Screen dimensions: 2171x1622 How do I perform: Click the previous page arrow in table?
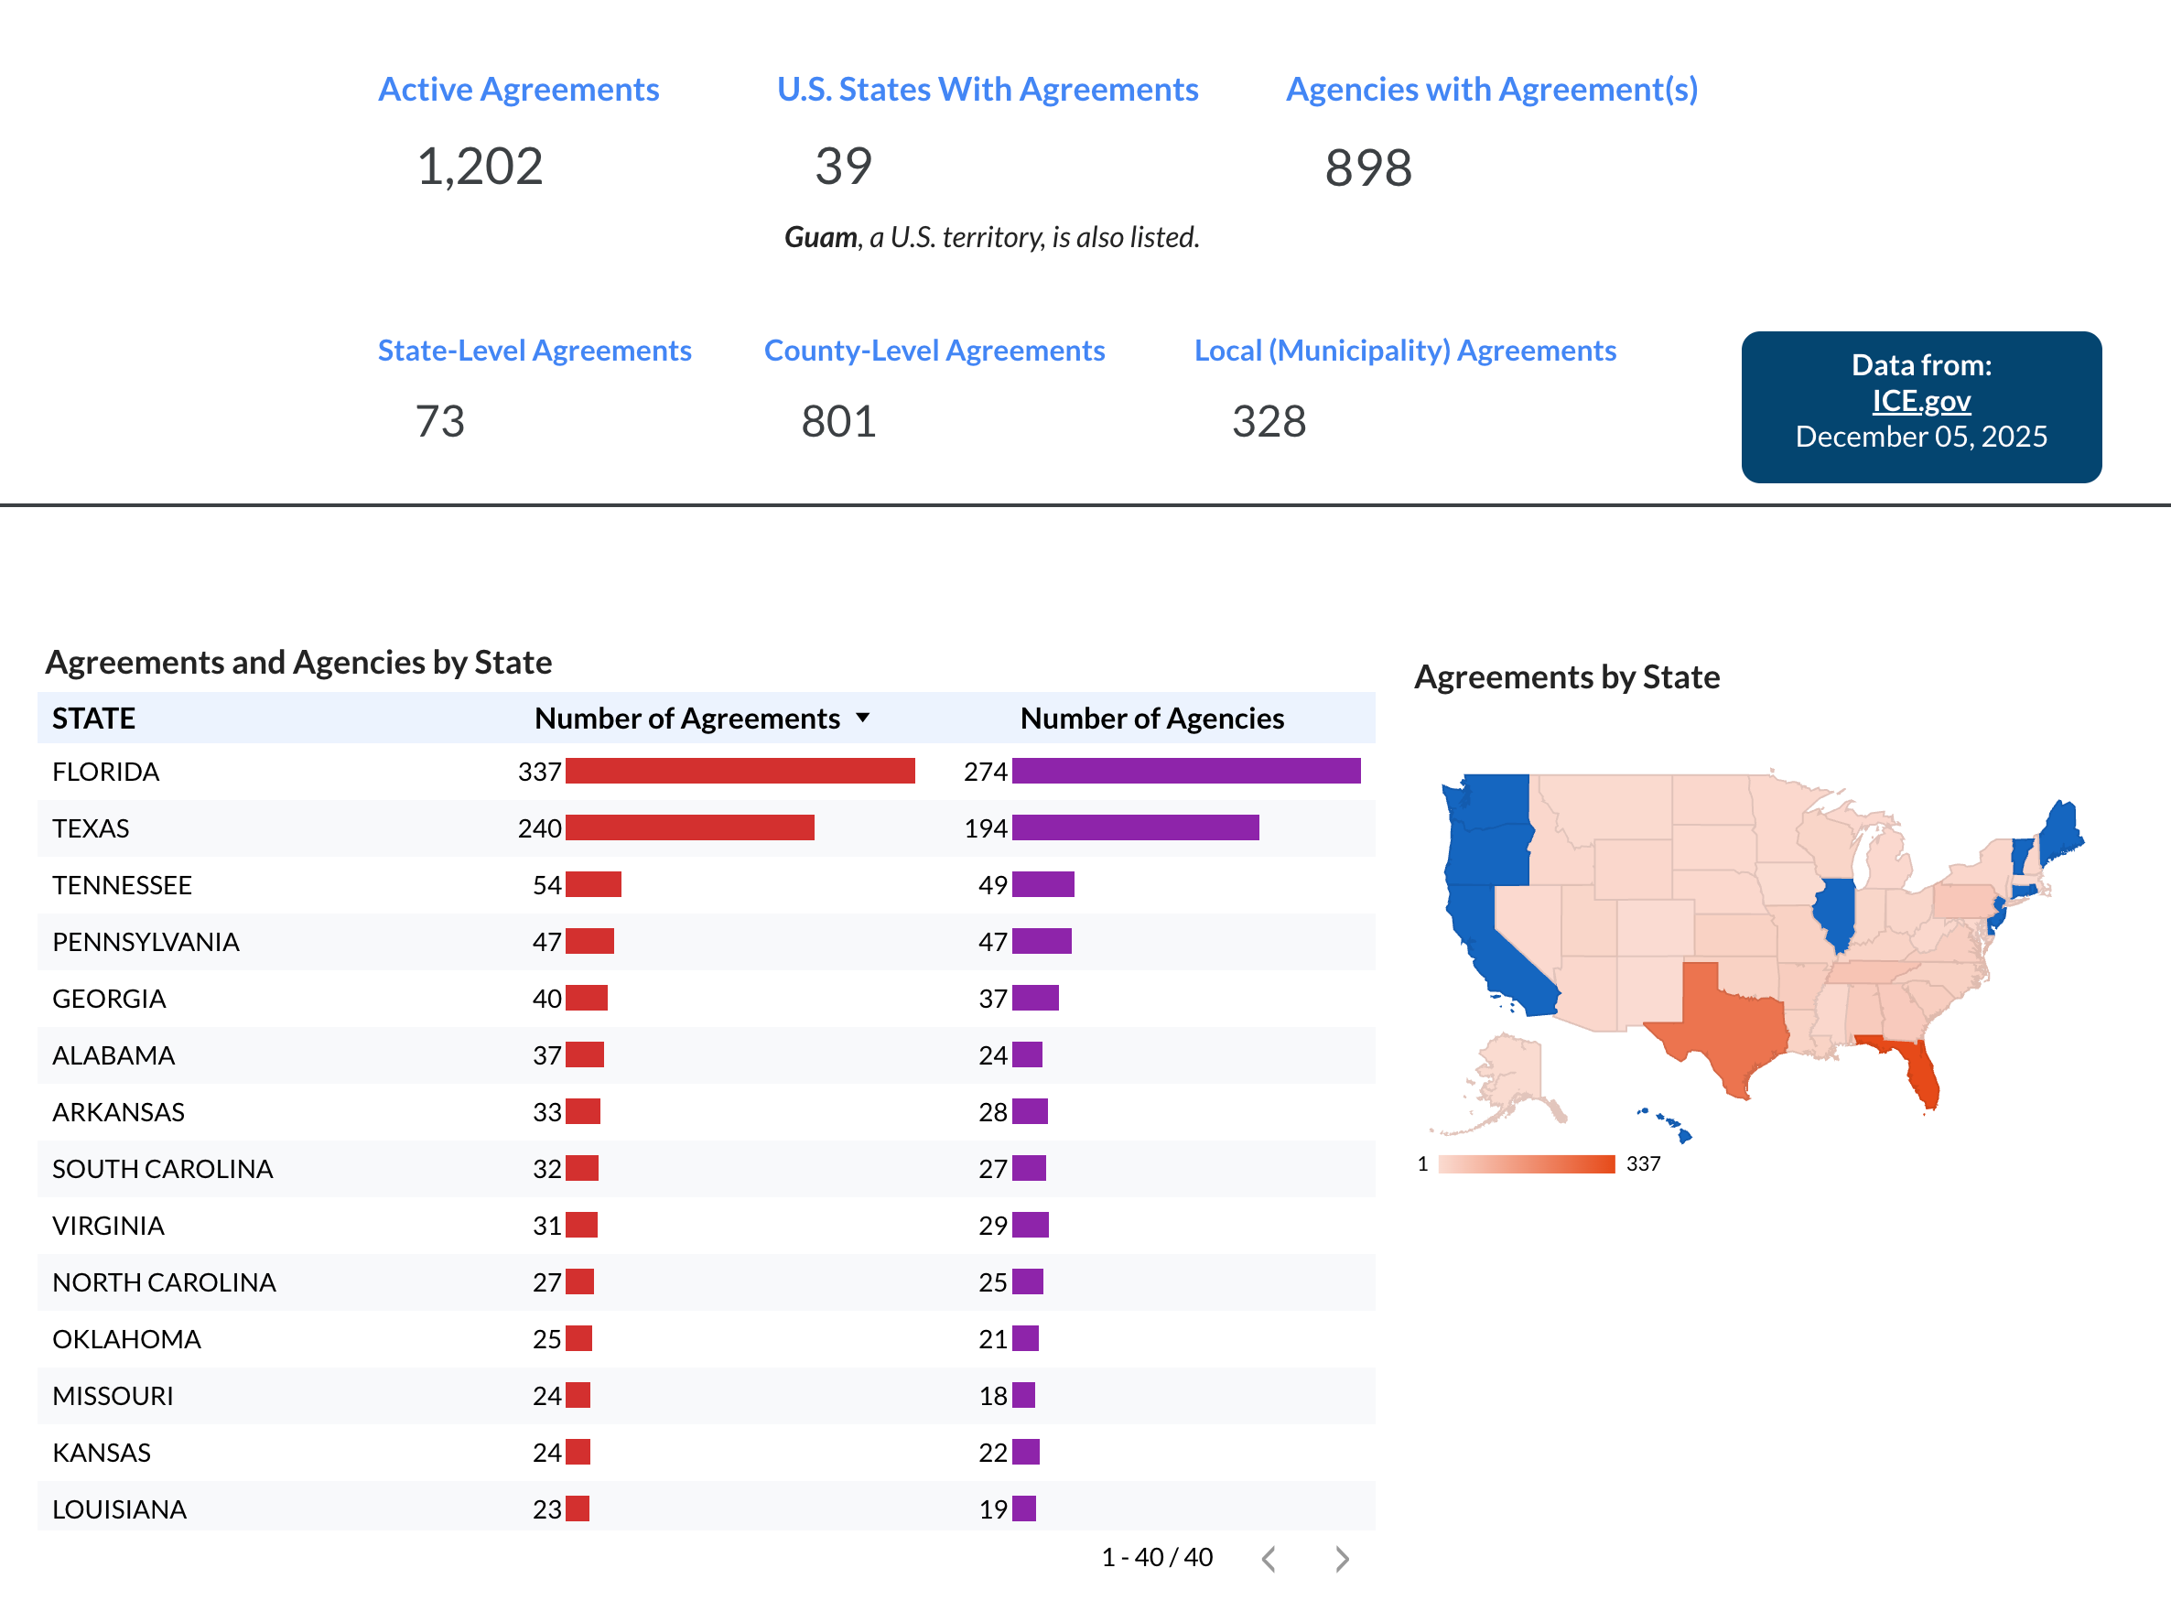(1269, 1558)
